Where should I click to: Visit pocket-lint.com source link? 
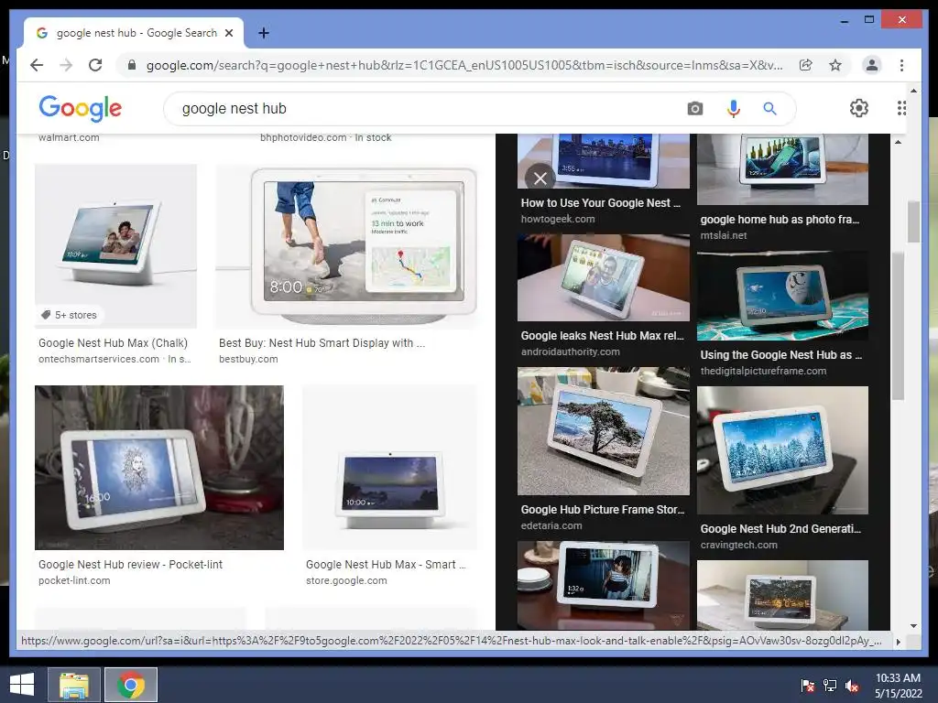[x=74, y=580]
